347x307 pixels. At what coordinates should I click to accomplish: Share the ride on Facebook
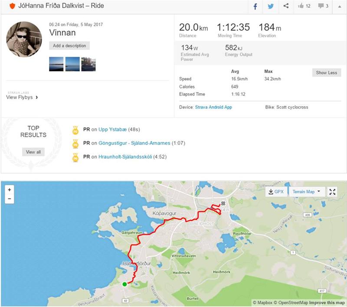(x=255, y=7)
